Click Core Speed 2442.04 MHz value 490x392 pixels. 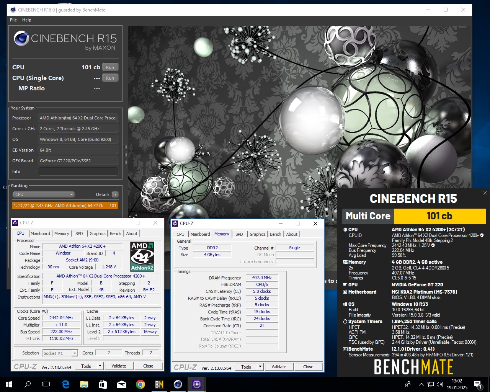point(61,318)
